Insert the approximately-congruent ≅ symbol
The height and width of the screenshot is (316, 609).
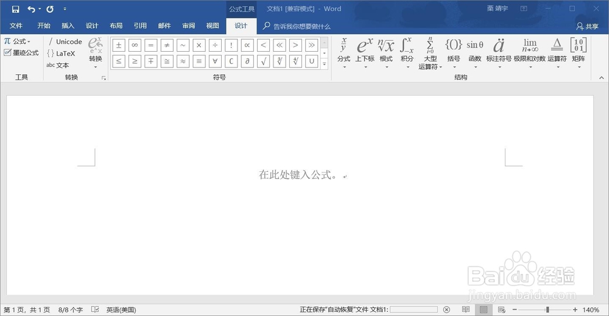[x=167, y=61]
